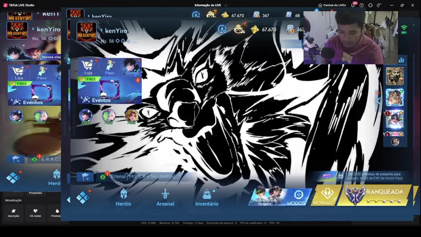The width and height of the screenshot is (421, 237).
Task: Select the Inscrição monetization option
Action: 13,213
